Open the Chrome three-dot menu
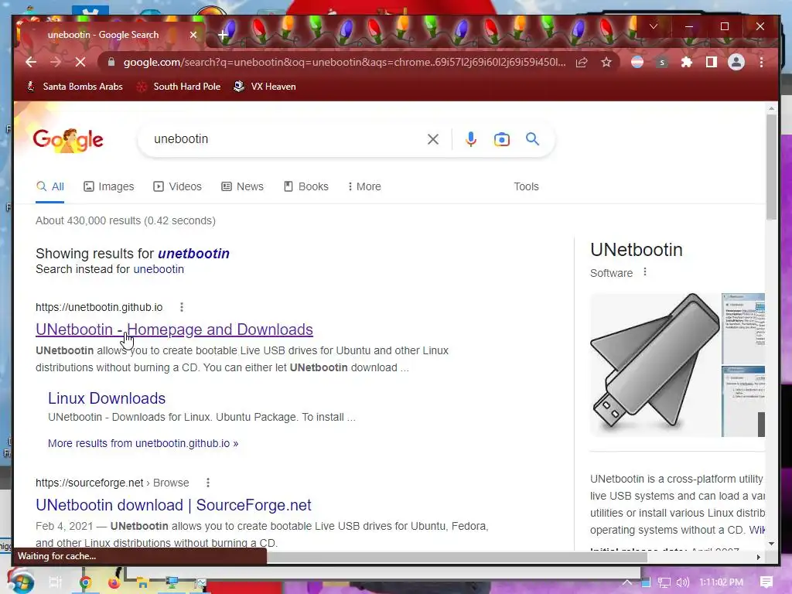Screen dimensions: 792x594 coord(761,62)
